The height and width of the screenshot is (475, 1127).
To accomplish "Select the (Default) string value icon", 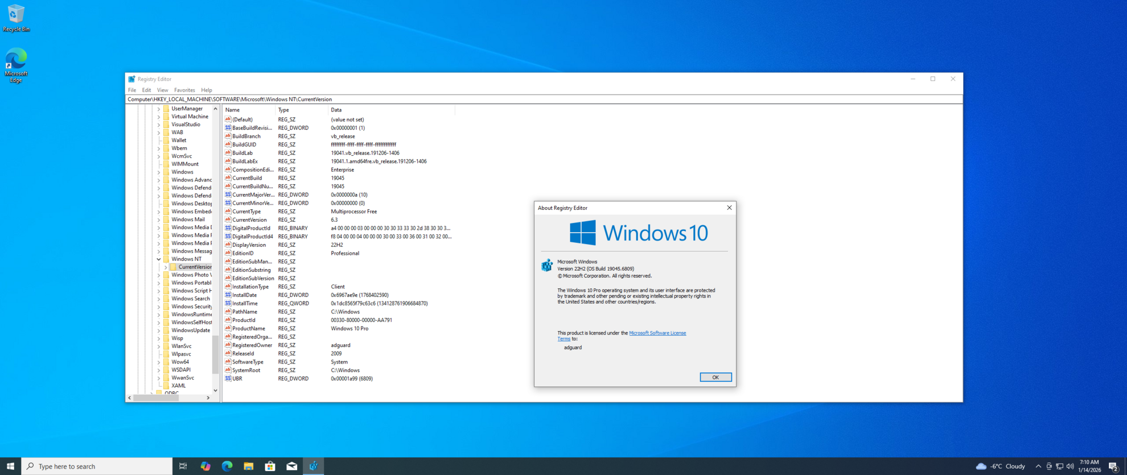I will coord(228,119).
